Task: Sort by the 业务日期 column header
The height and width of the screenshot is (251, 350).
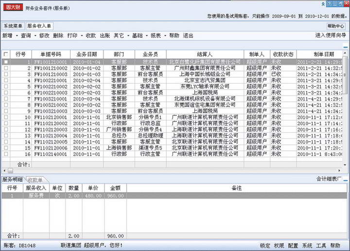Action: pyautogui.click(x=87, y=54)
